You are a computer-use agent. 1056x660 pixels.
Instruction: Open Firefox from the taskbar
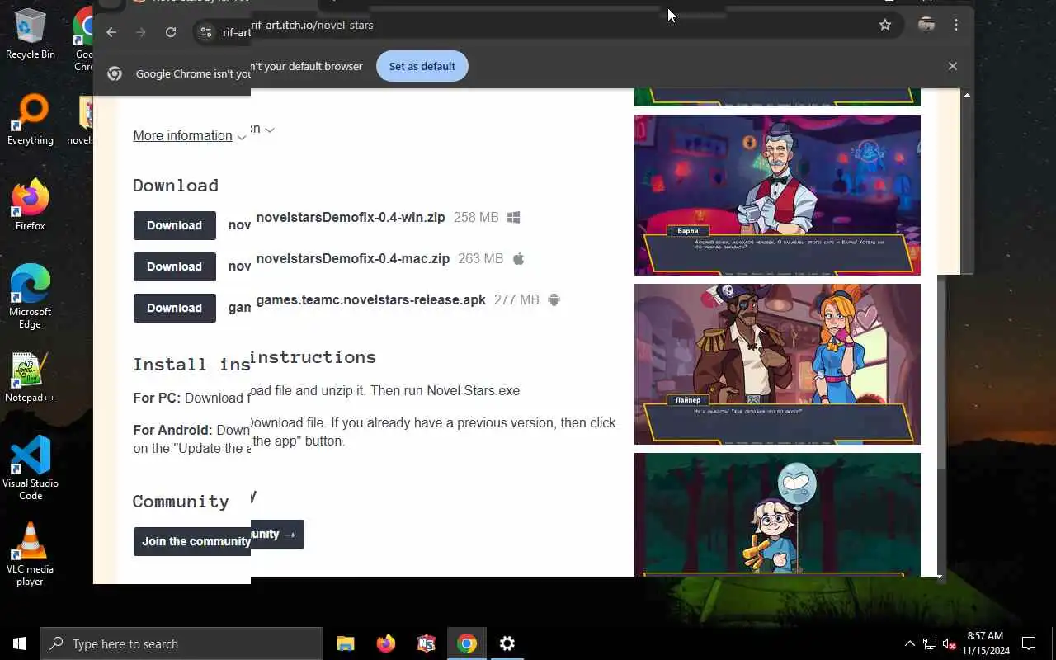[x=386, y=643]
